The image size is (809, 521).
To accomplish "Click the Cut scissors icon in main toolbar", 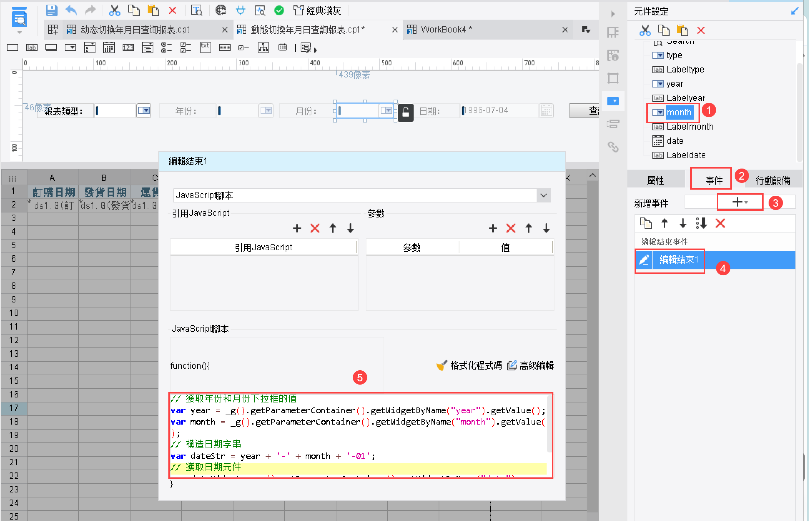I will click(114, 10).
